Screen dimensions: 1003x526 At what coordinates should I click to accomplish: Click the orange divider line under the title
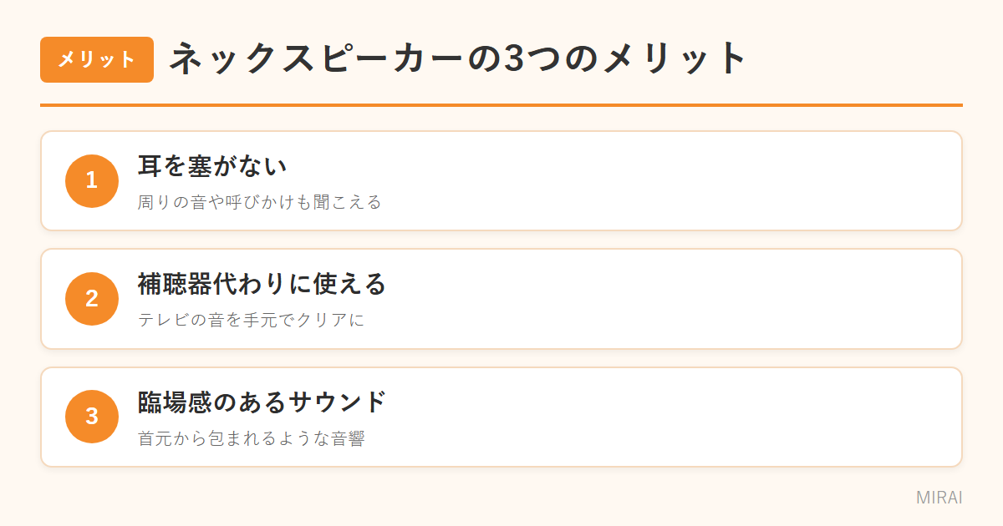point(501,105)
